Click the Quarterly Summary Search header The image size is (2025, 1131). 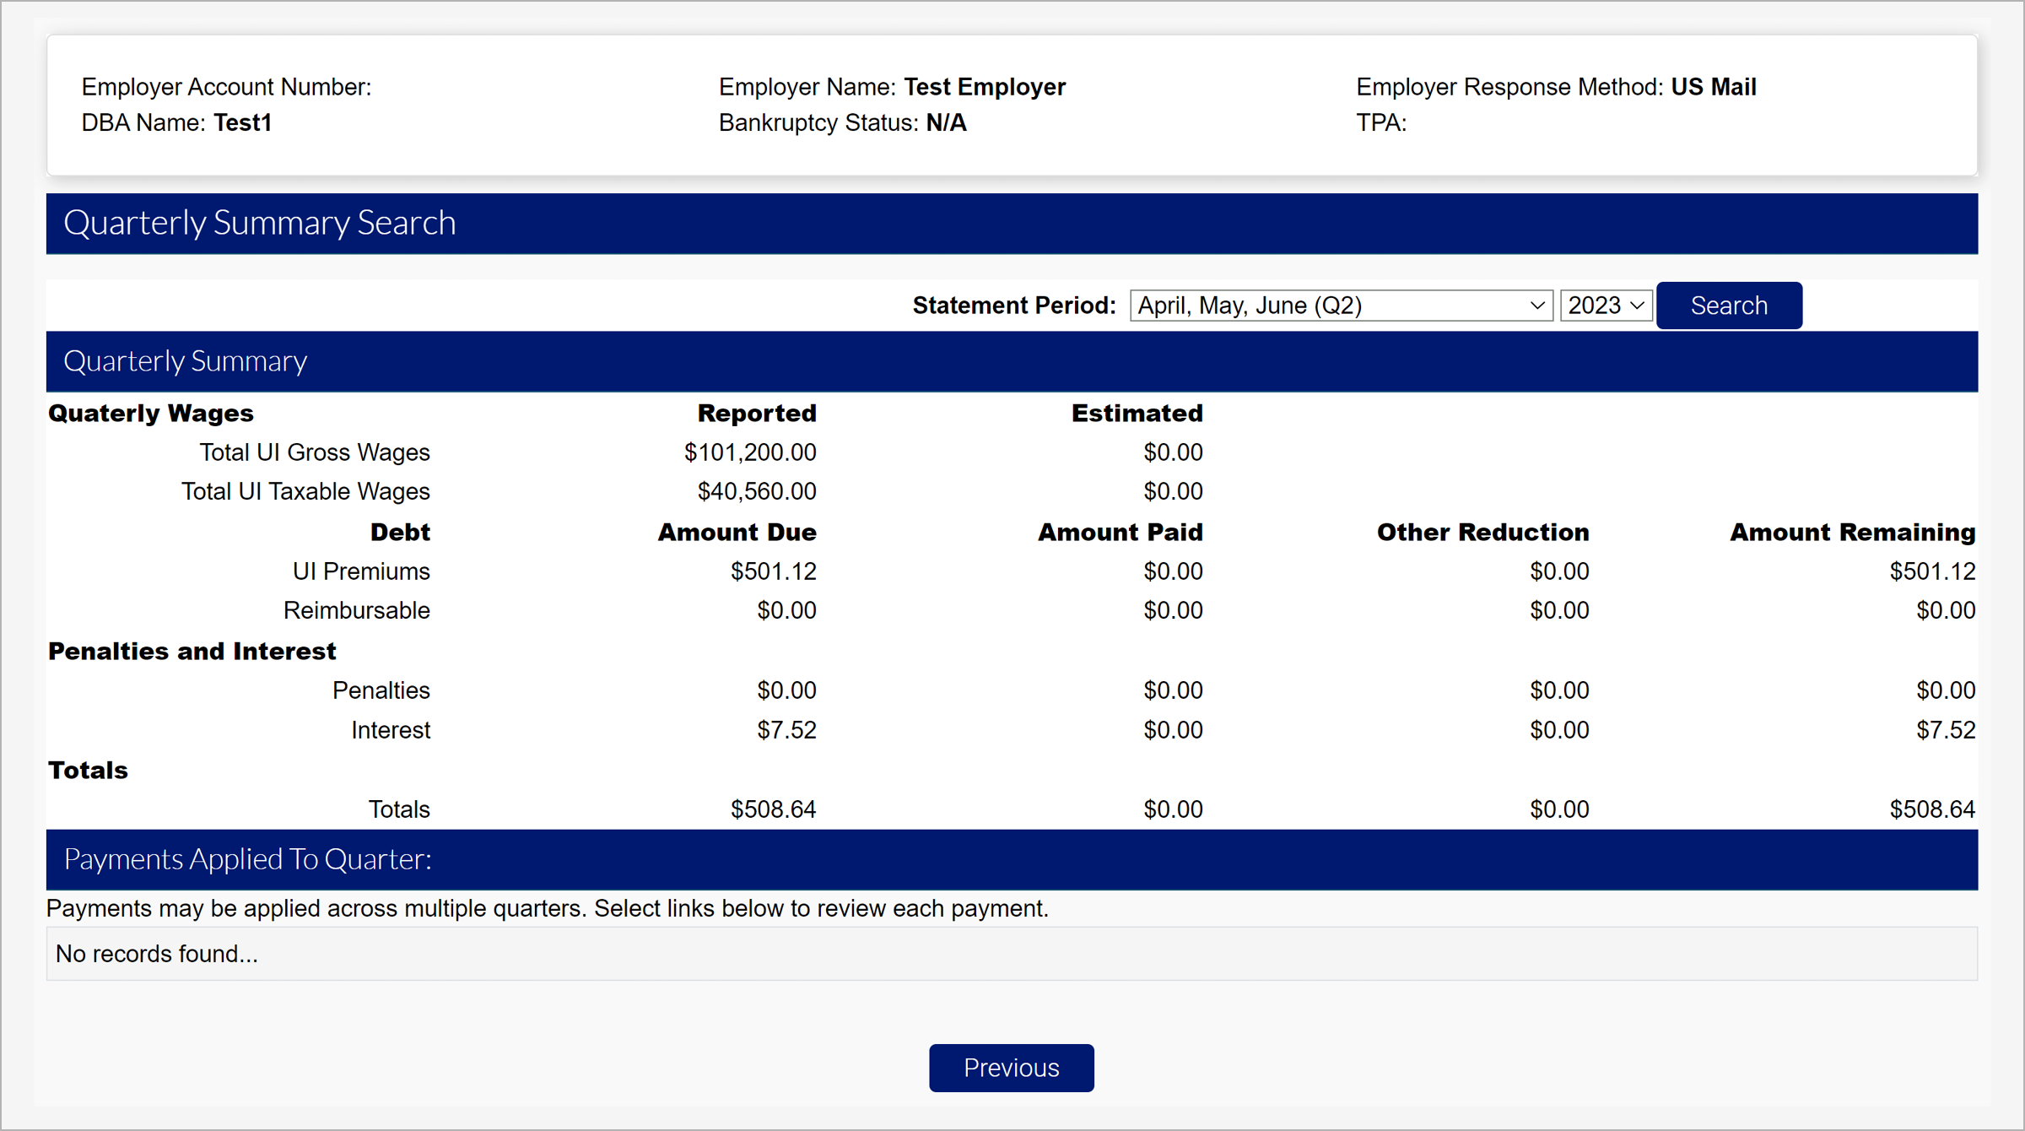click(x=260, y=224)
